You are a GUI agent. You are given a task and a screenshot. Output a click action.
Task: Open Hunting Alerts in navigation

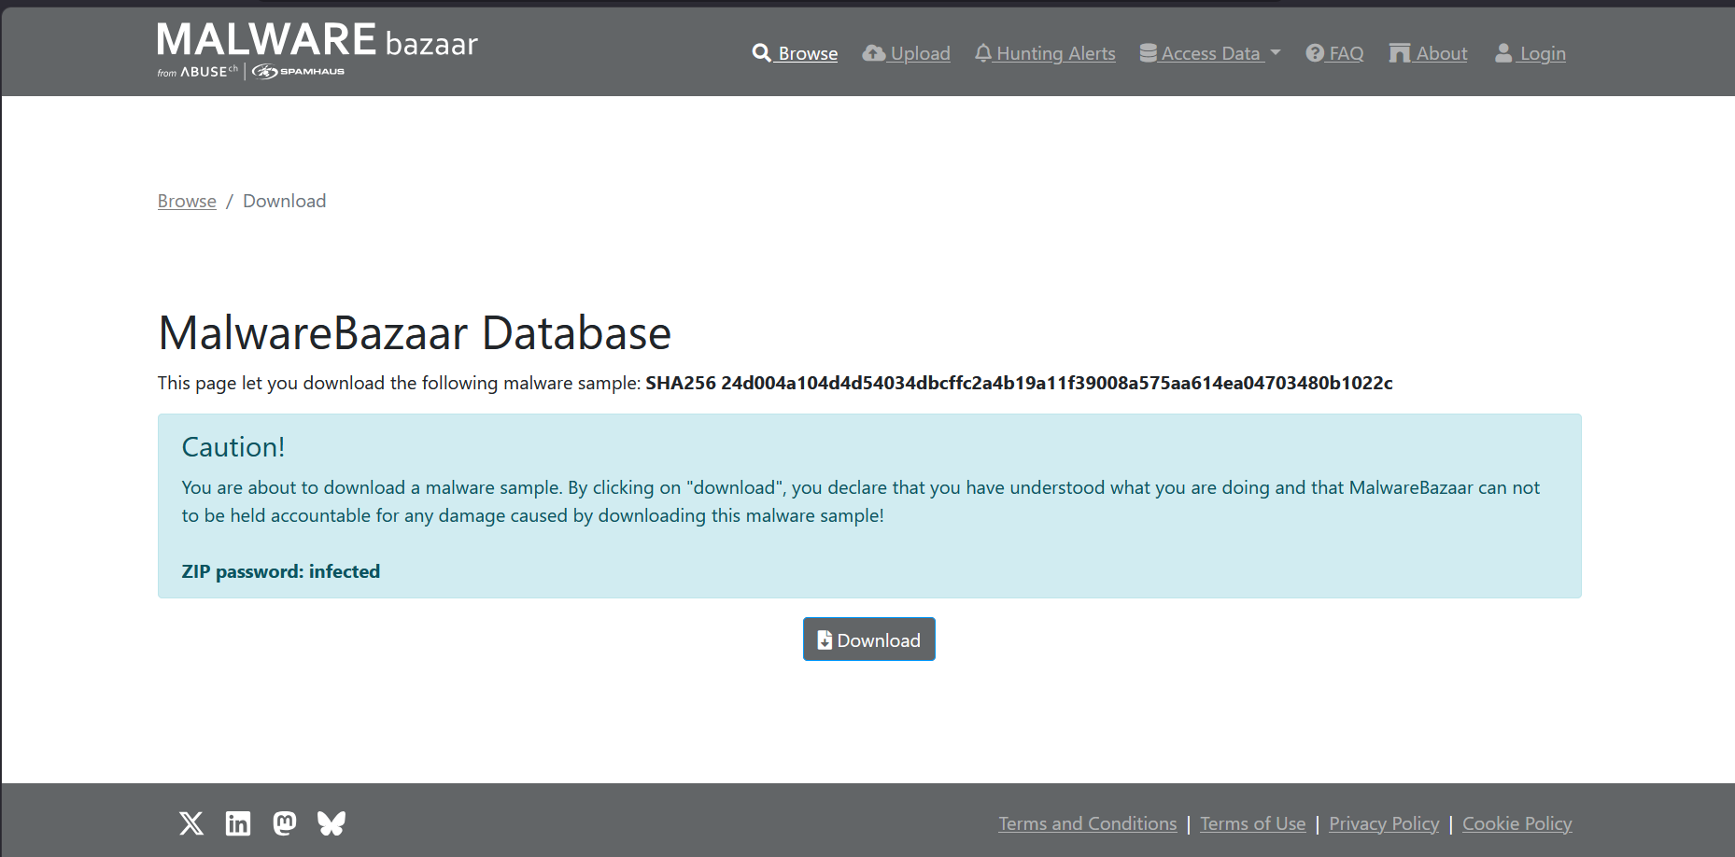tap(1045, 53)
